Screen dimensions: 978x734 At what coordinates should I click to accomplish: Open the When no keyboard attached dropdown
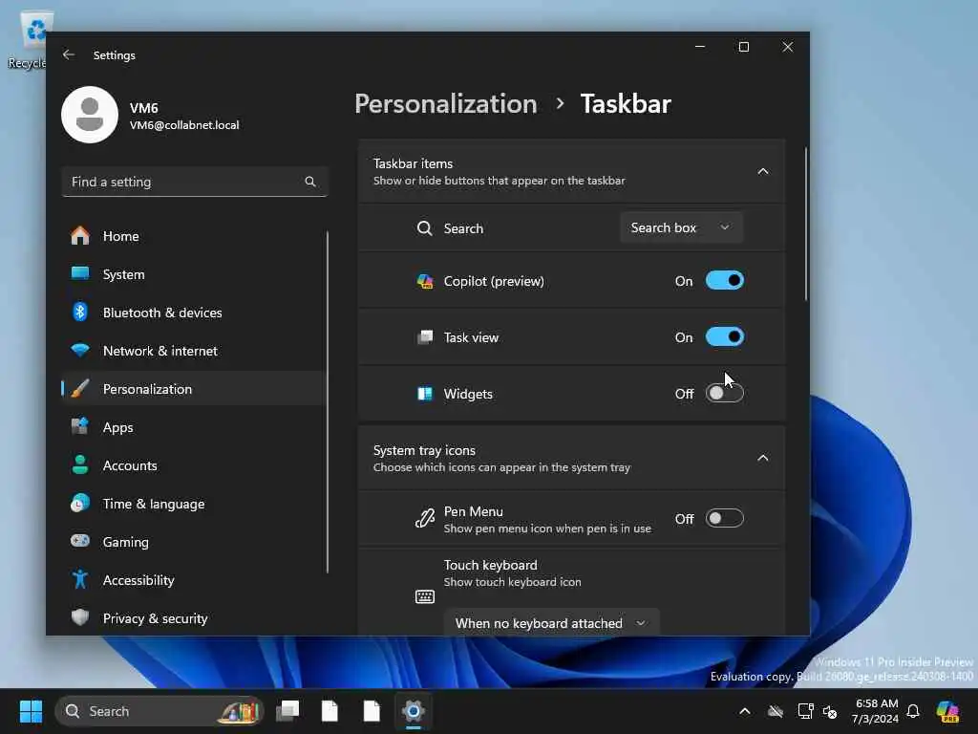point(551,623)
